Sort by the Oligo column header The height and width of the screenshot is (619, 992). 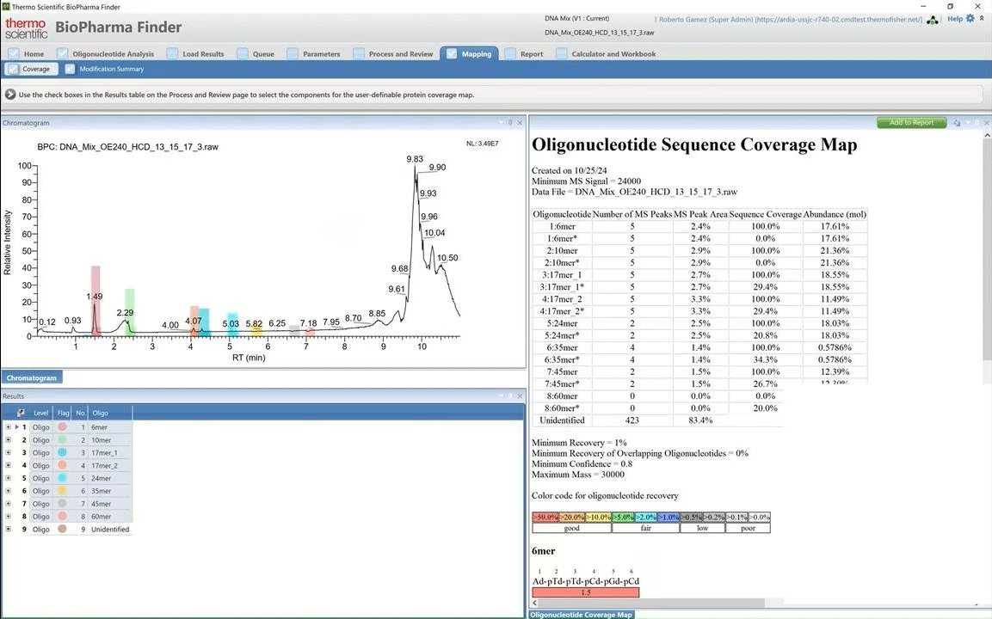pyautogui.click(x=110, y=413)
